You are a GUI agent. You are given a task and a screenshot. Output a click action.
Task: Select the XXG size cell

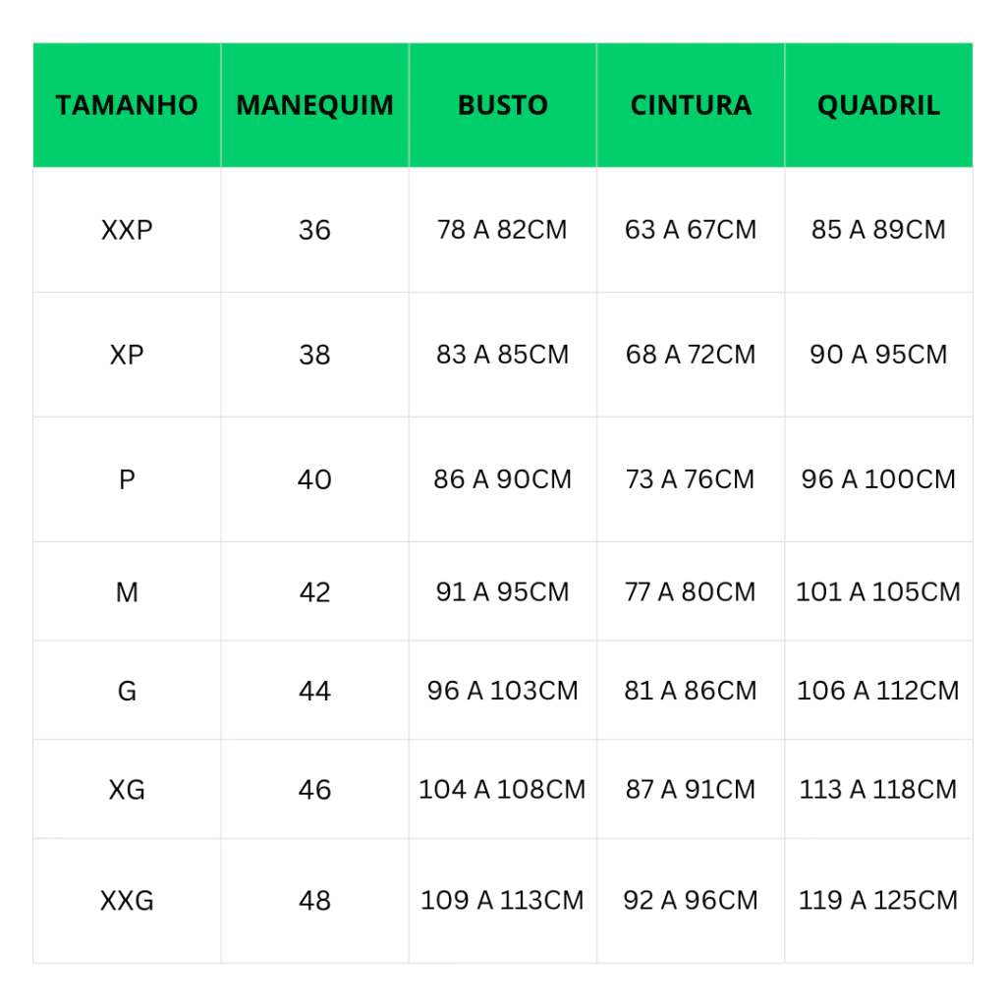point(127,901)
